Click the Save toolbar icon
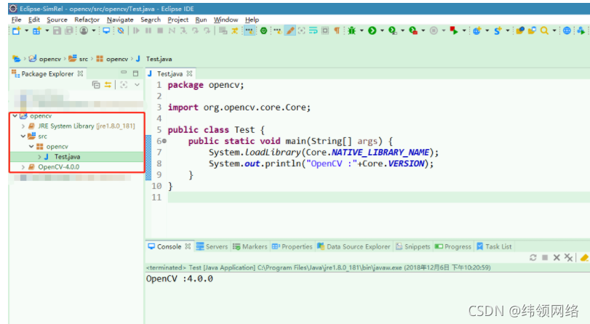 tap(57, 31)
